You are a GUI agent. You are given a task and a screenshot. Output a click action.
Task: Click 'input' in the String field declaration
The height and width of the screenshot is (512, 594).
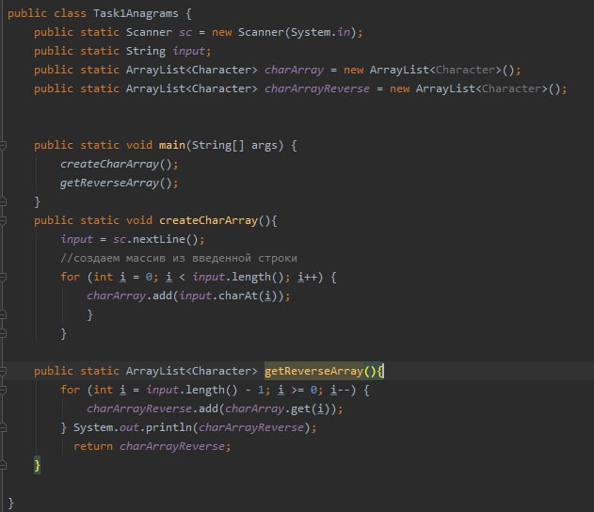pyautogui.click(x=188, y=51)
